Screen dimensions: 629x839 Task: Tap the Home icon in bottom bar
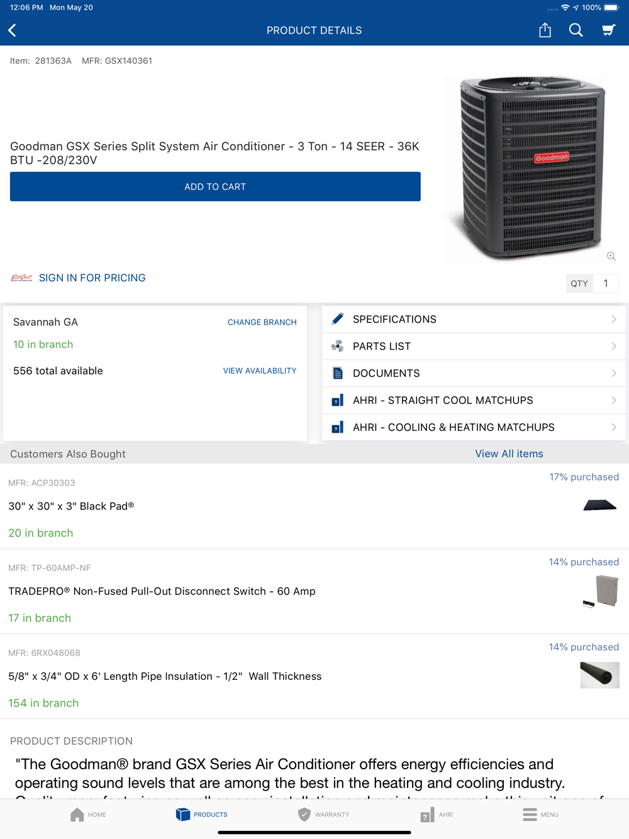[x=77, y=814]
